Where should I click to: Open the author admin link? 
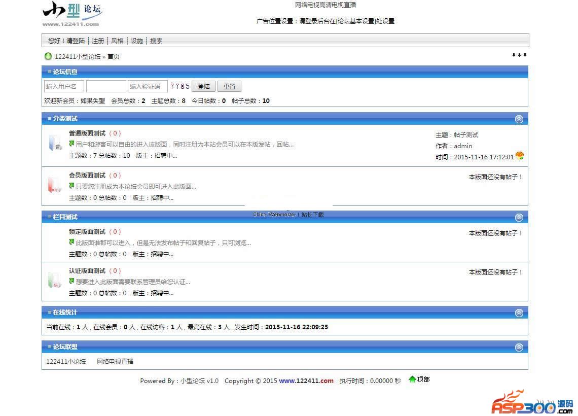pos(463,146)
